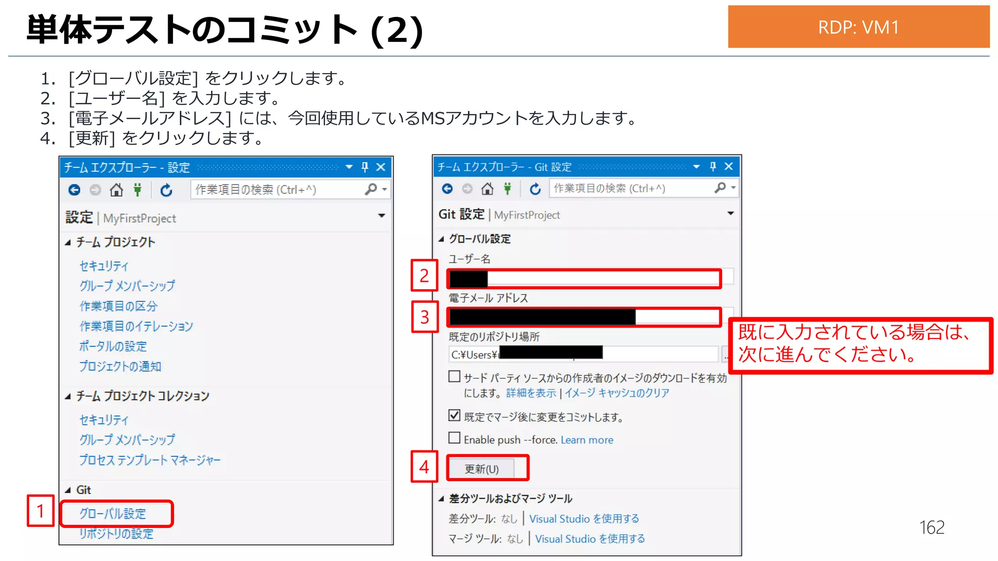Click the refresh icon in the Git 設定 panel
This screenshot has width=998, height=561.
(x=535, y=188)
